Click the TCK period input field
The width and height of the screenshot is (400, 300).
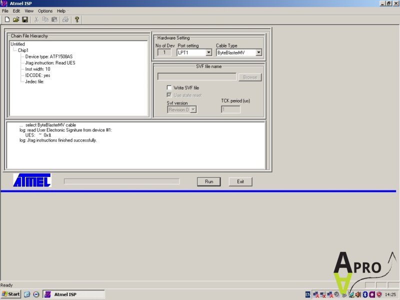(x=230, y=109)
